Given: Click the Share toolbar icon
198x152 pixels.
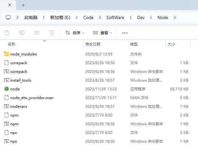Looking at the screenshot, I should (x=37, y=33).
